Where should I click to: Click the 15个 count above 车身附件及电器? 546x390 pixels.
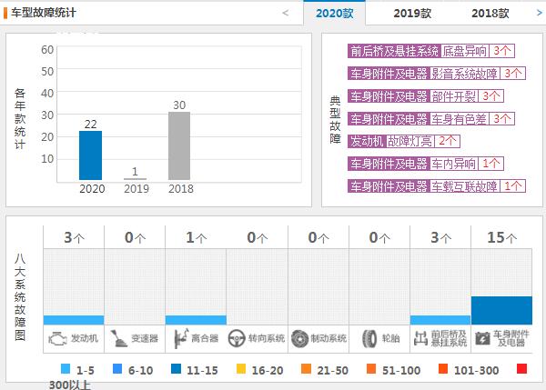501,237
